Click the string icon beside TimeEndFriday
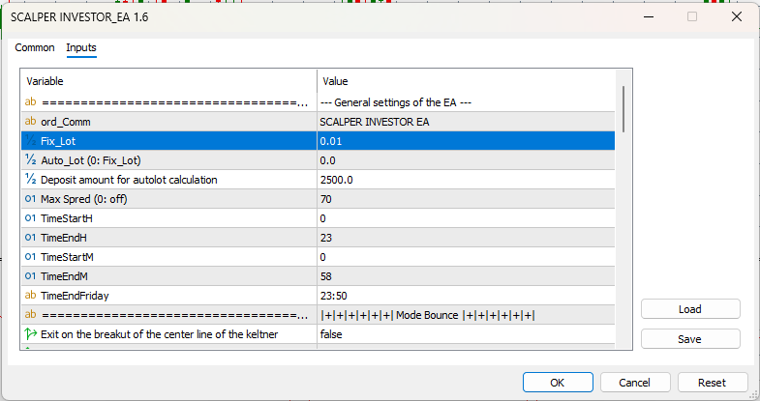 31,296
